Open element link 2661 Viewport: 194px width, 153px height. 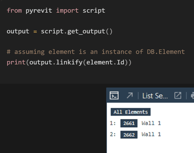pos(129,123)
